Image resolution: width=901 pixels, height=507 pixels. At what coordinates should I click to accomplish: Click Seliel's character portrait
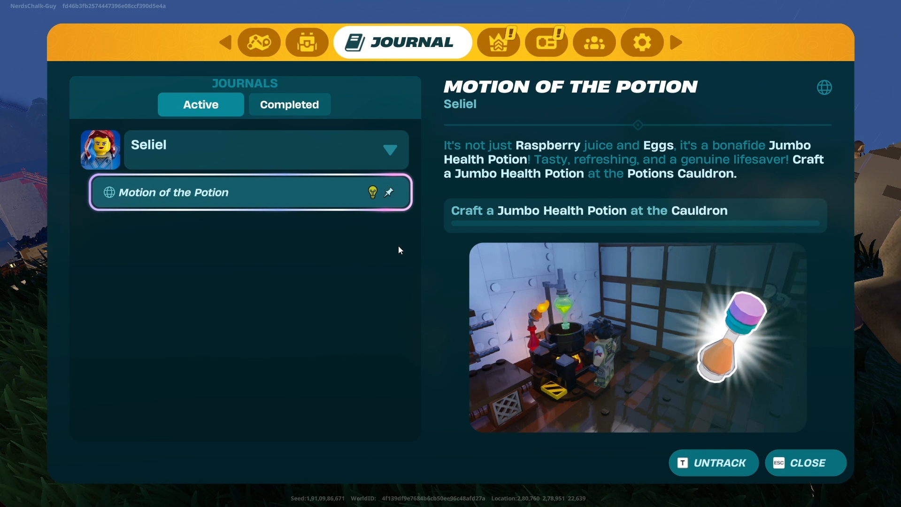100,150
